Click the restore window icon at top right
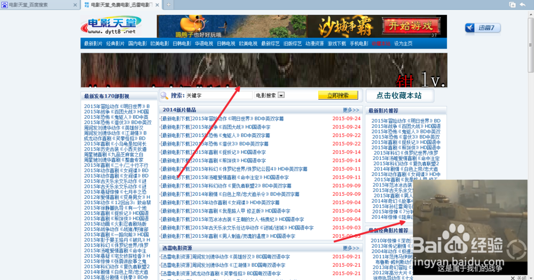The image size is (534, 280). click(512, 5)
